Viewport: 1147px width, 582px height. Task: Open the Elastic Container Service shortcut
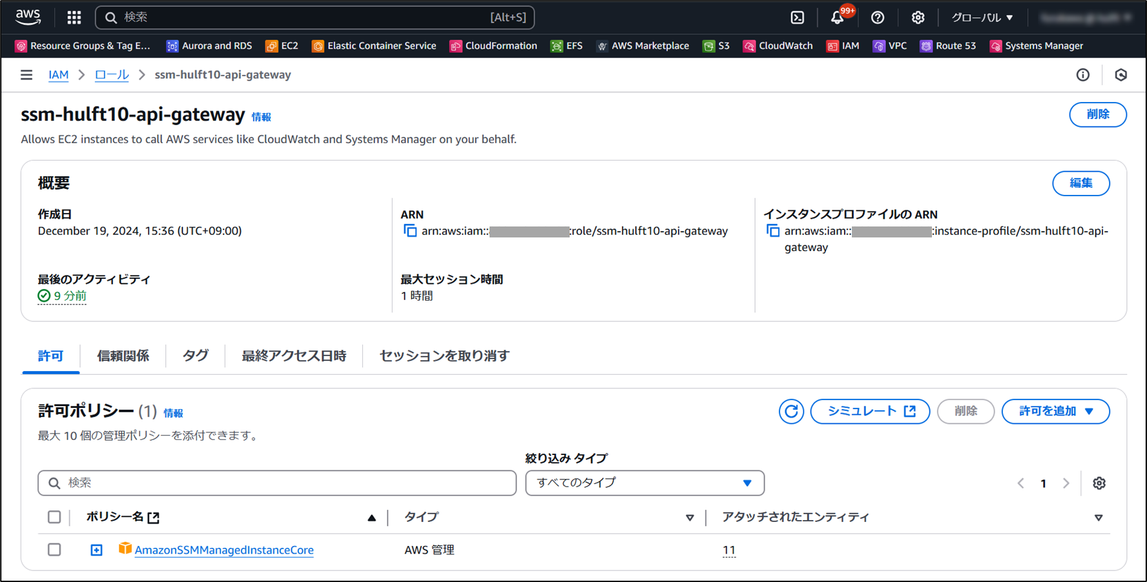(x=374, y=46)
